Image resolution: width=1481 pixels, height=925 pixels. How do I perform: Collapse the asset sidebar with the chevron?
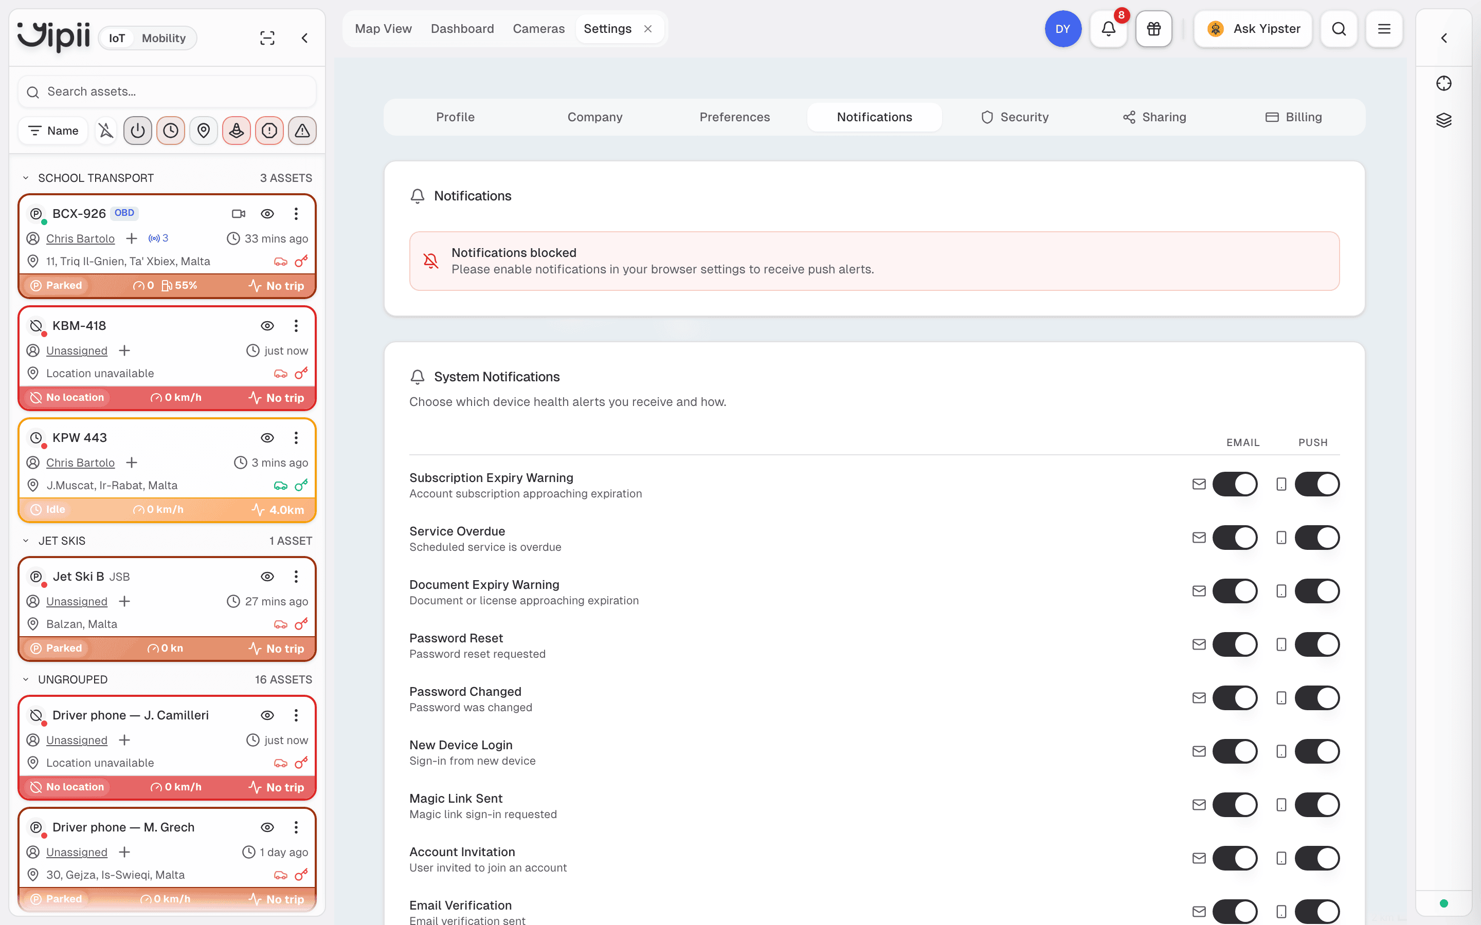click(x=304, y=38)
